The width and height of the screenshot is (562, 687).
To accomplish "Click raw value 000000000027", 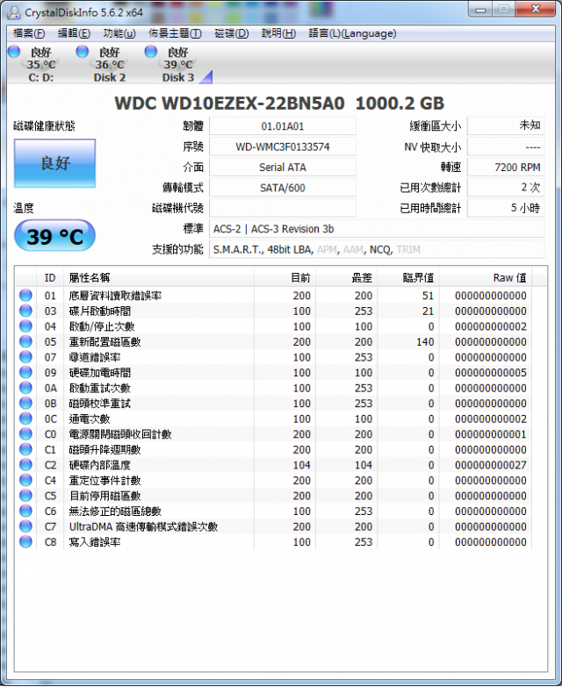I will click(491, 465).
